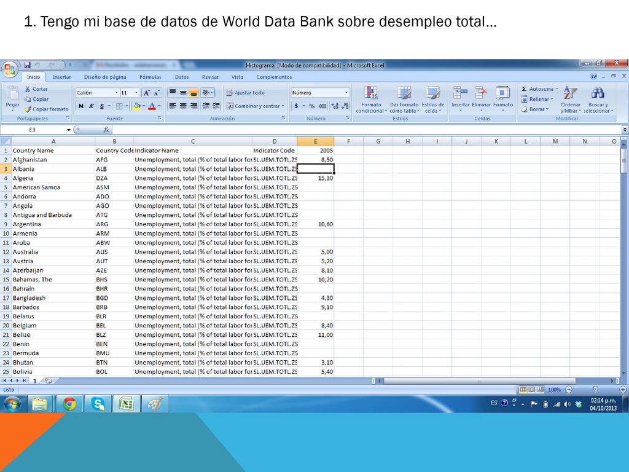629x472 pixels.
Task: Open Google Chrome from the taskbar
Action: [69, 404]
